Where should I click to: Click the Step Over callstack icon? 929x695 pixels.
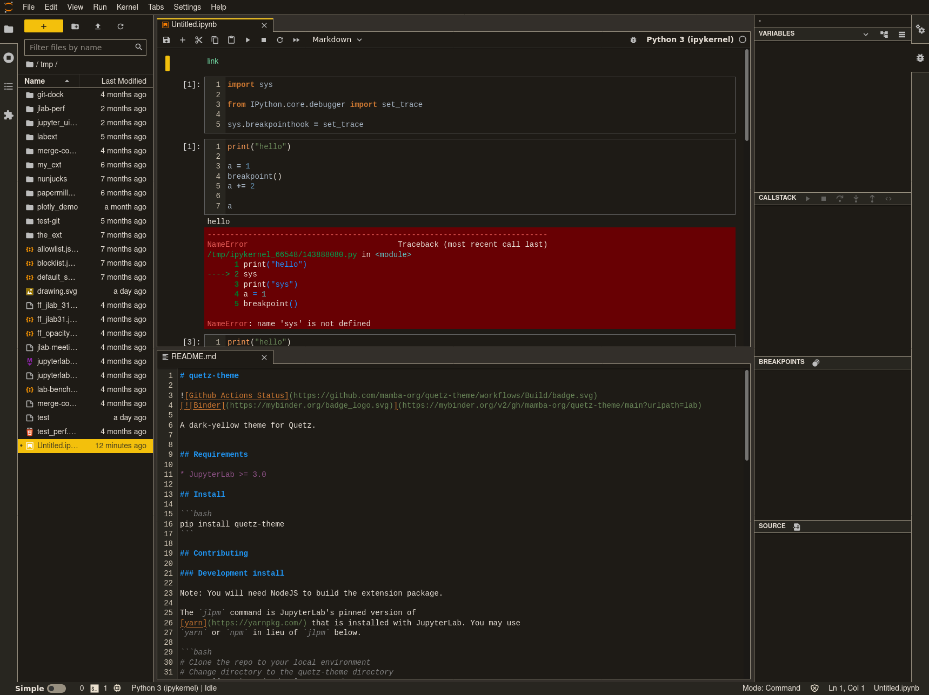coord(840,199)
